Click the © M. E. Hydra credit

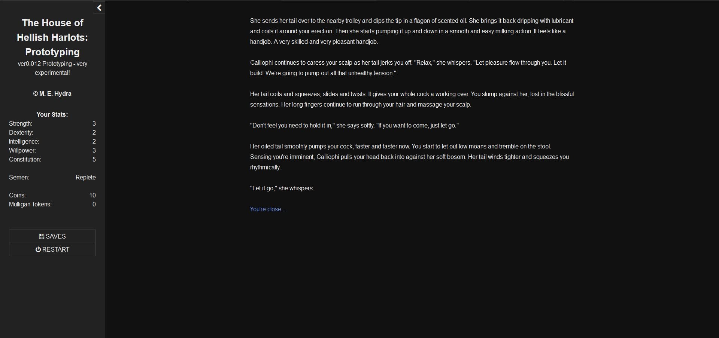click(x=52, y=93)
